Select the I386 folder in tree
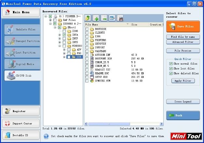The width and height of the screenshot is (204, 143). point(75,31)
